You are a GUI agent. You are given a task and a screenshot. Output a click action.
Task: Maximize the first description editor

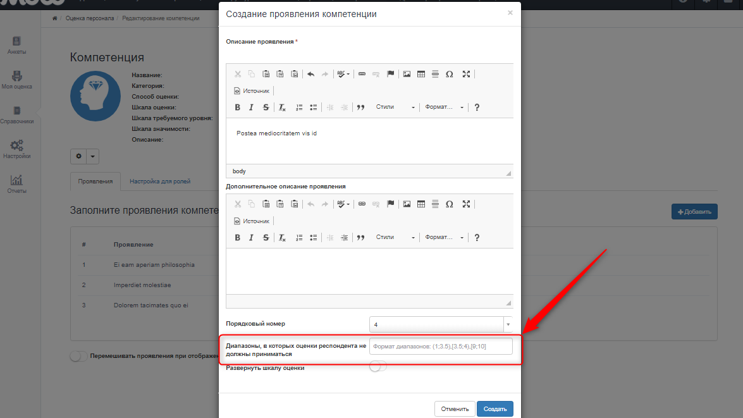[x=466, y=74]
